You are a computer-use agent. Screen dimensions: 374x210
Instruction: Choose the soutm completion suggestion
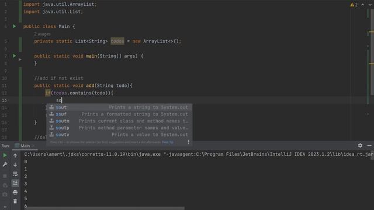coord(119,121)
